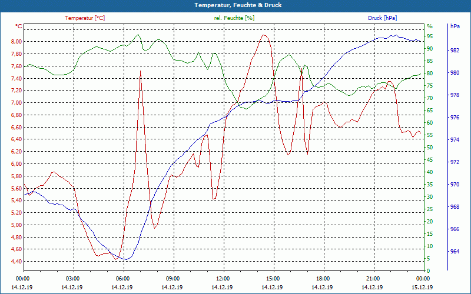Click the 50 tick on the humidity axis
This screenshot has width=471, height=294.
tap(430, 148)
